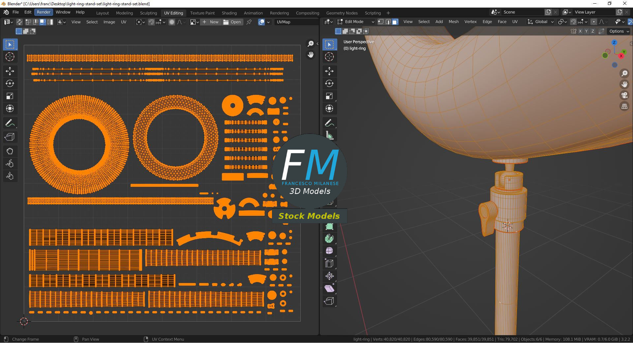633x343 pixels.
Task: Open 3D viewport editor type dropdown
Action: 329,22
